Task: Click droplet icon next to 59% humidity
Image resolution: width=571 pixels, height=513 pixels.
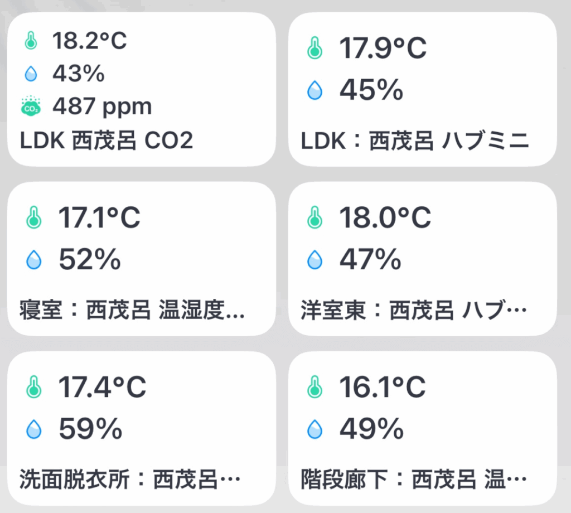Action: [34, 429]
